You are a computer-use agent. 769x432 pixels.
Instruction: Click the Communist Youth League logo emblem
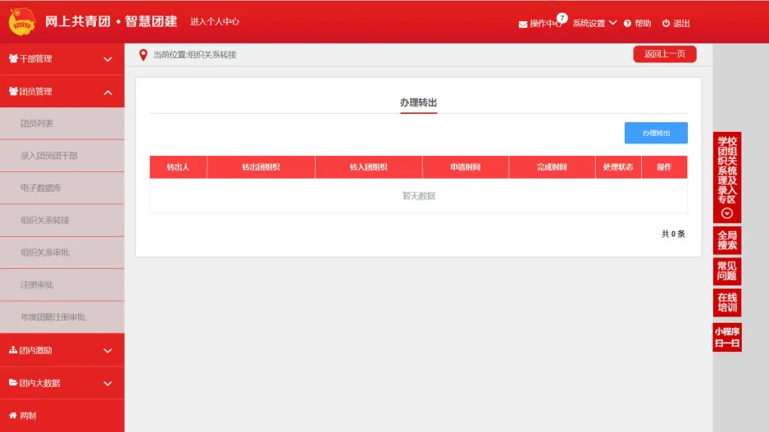(22, 22)
